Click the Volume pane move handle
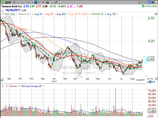 tap(7, 86)
